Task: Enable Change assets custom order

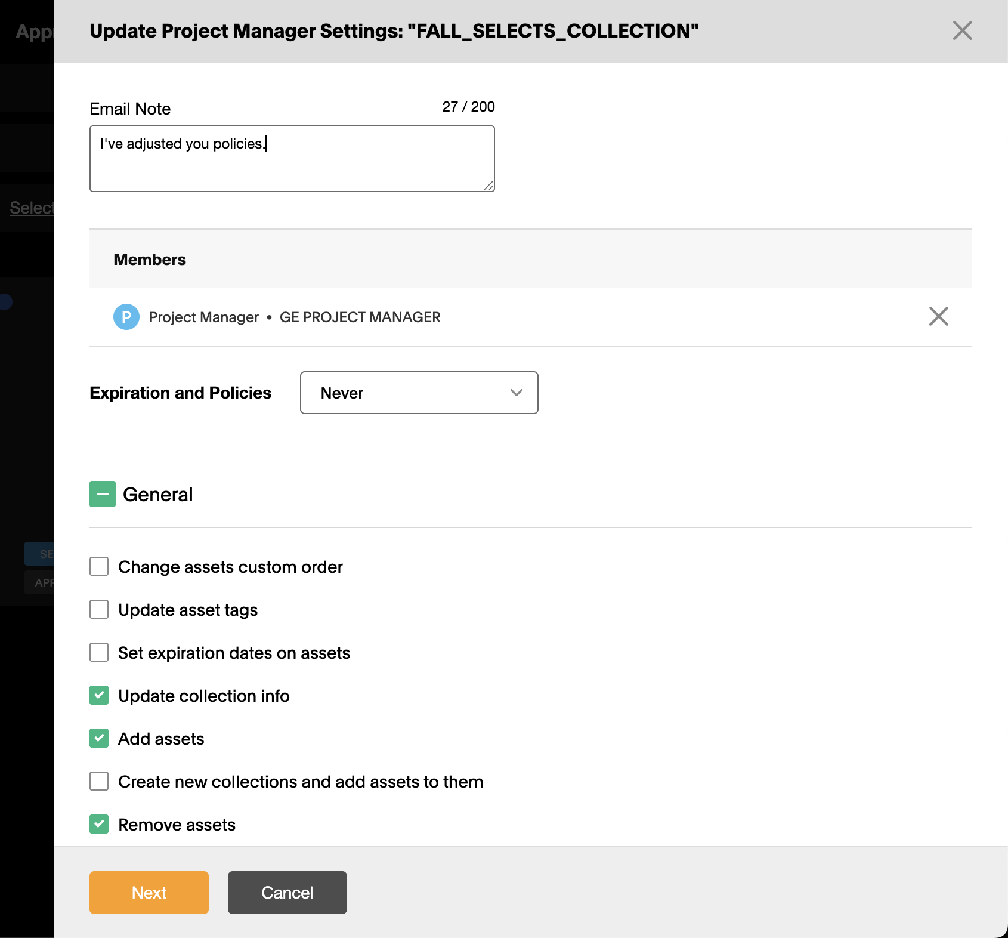Action: tap(99, 566)
